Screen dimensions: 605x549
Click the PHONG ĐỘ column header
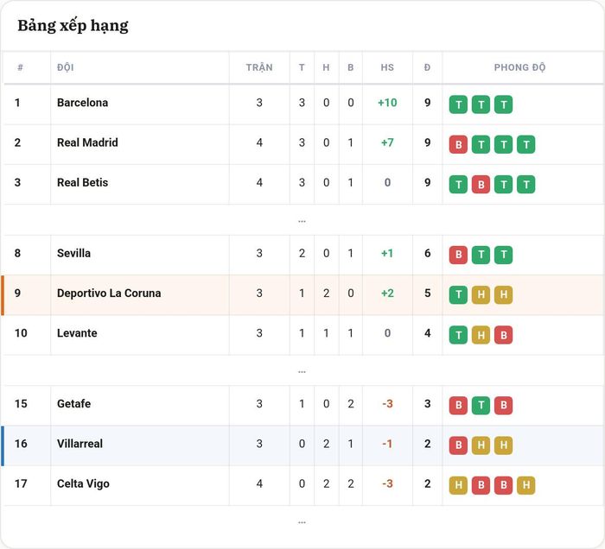coord(519,67)
